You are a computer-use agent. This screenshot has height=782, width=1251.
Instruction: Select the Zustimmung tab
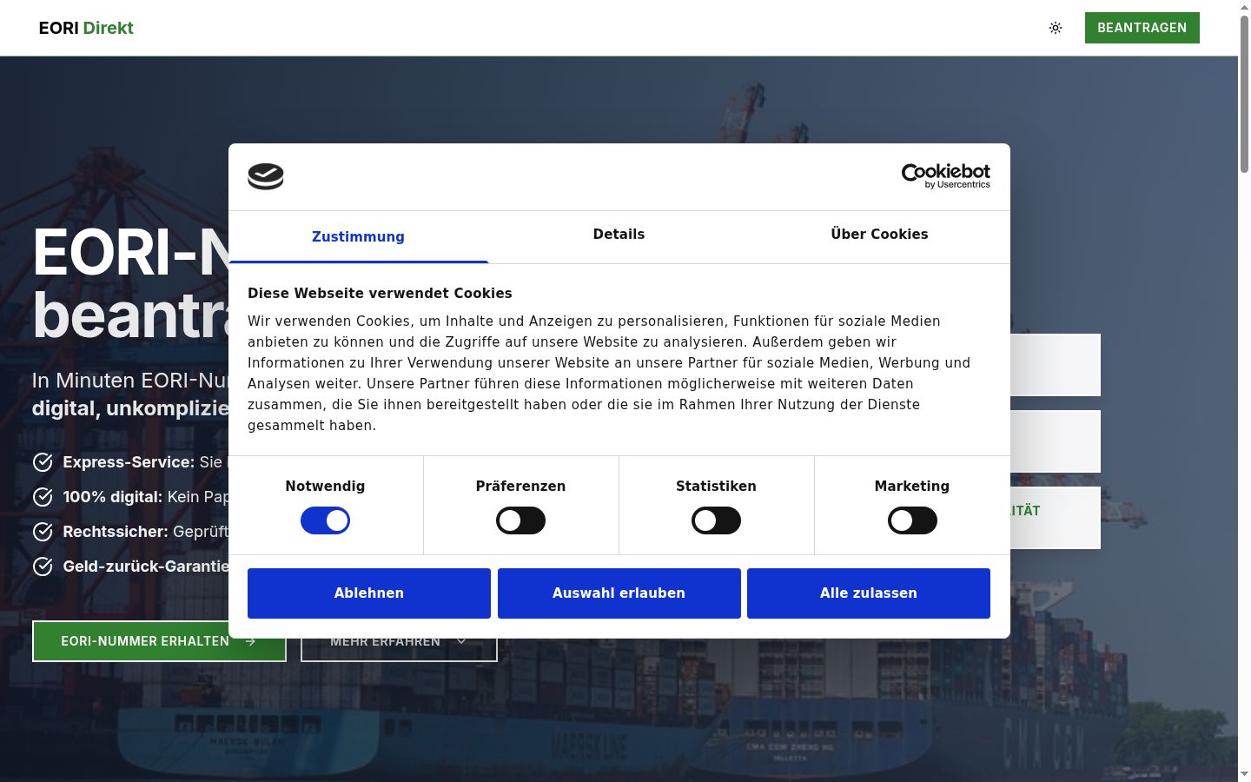(x=358, y=236)
